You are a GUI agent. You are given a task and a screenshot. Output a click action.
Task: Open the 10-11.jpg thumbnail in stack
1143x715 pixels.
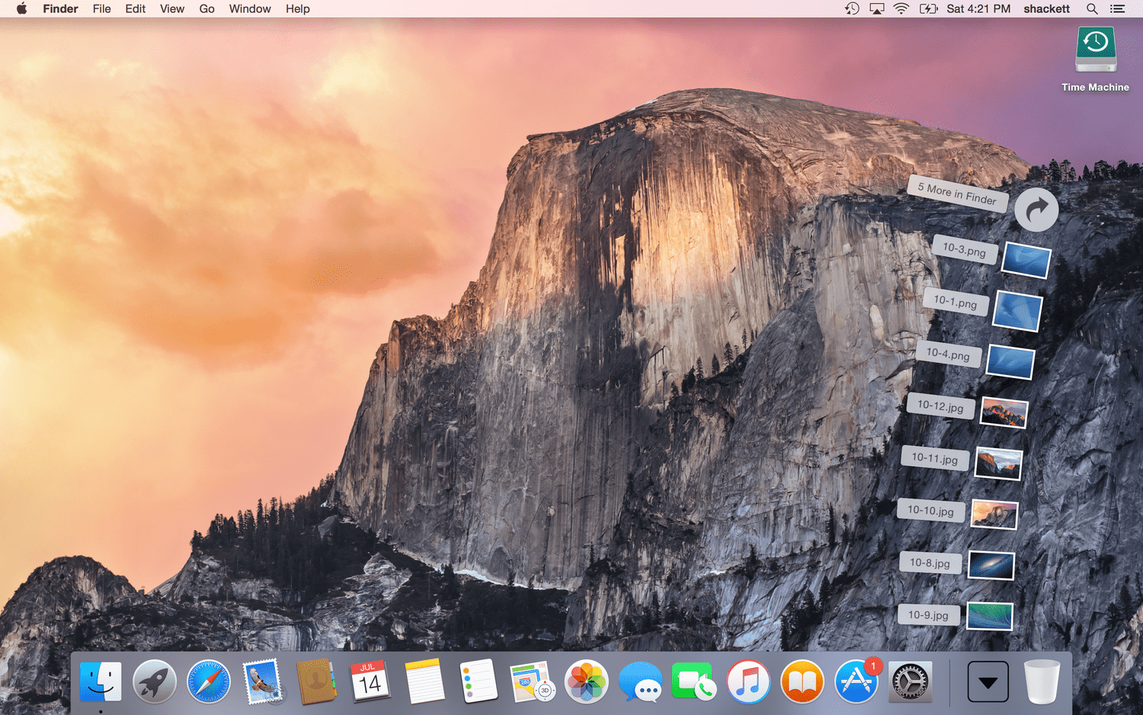pyautogui.click(x=998, y=463)
